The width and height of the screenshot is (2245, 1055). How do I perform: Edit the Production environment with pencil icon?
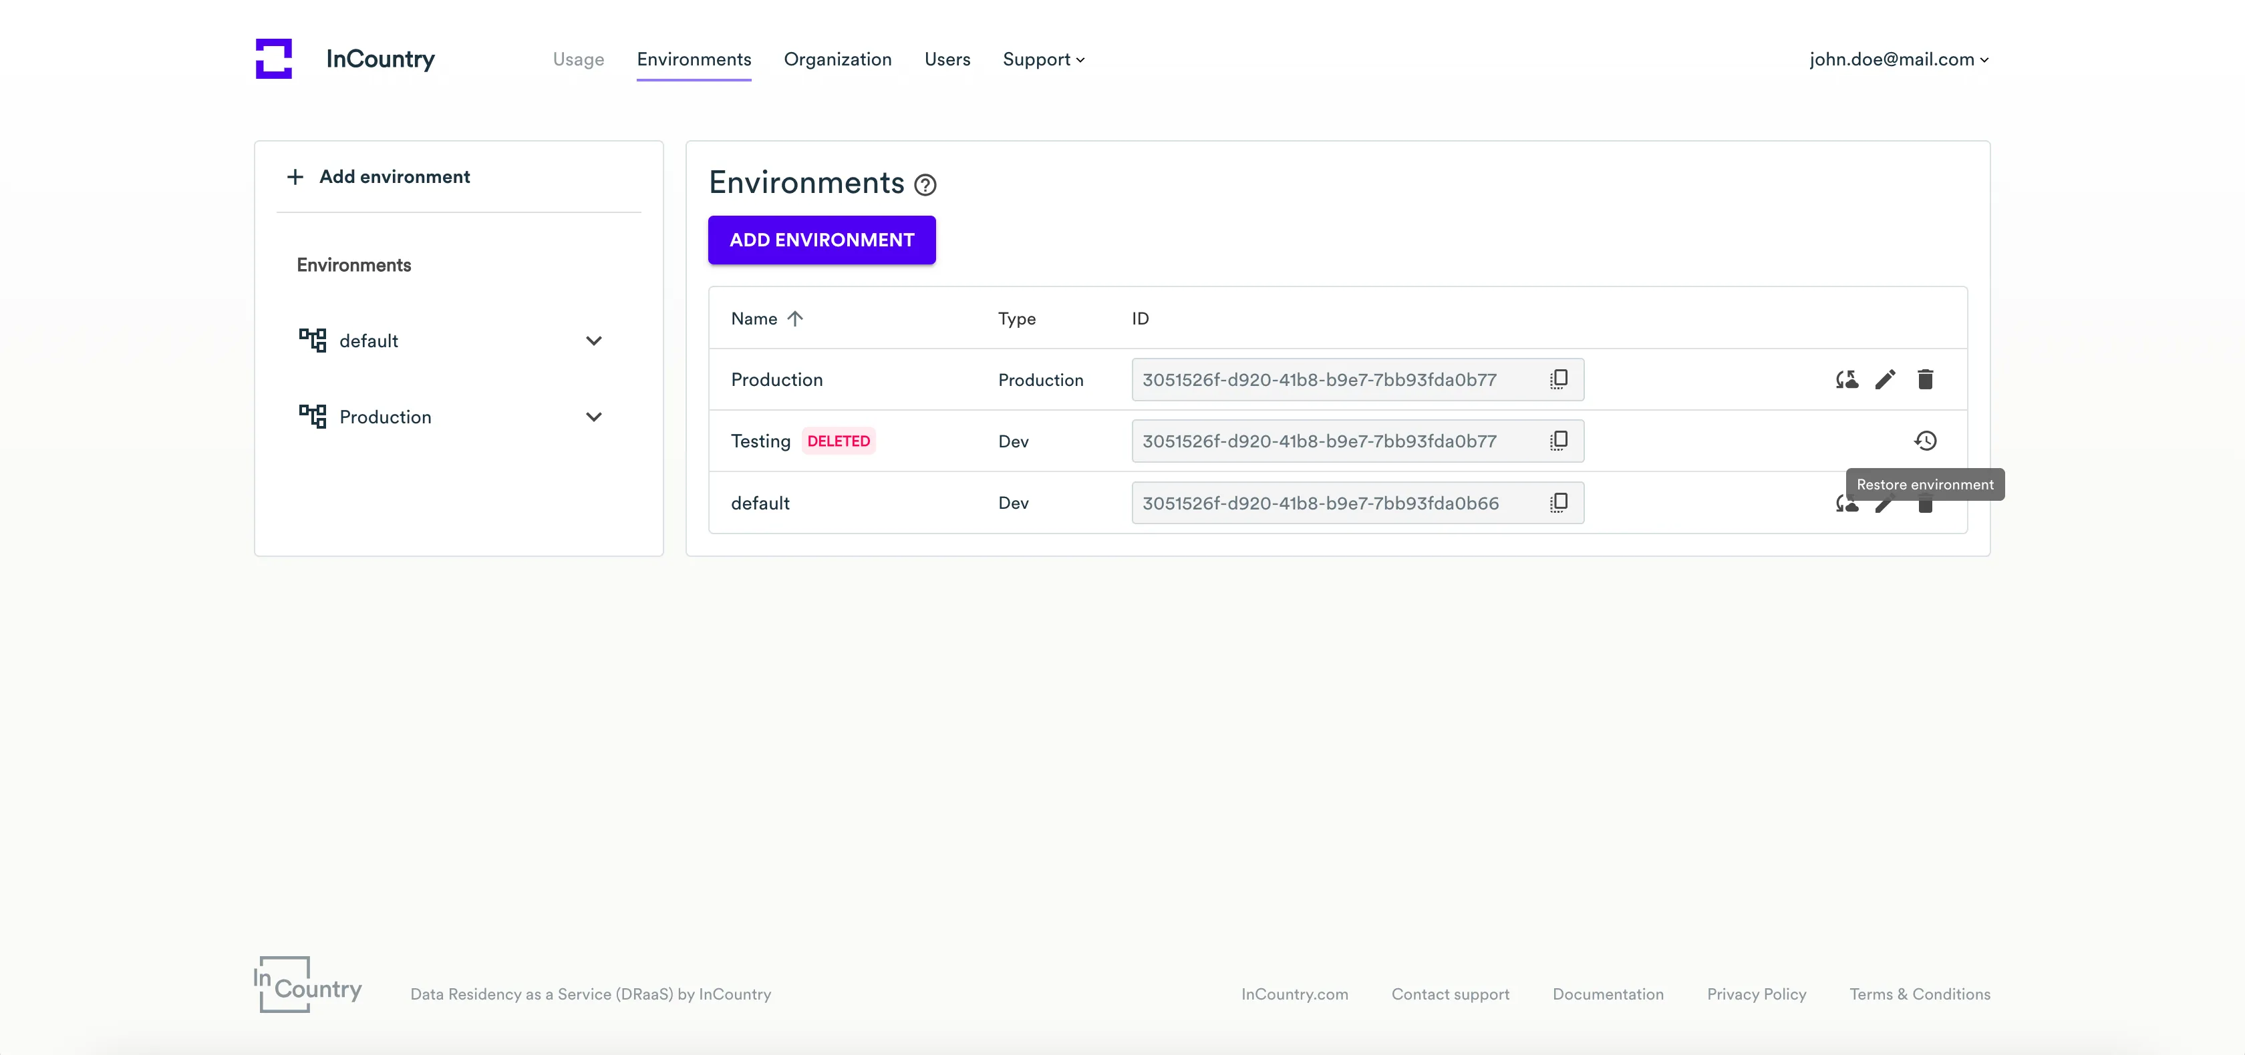pyautogui.click(x=1885, y=379)
